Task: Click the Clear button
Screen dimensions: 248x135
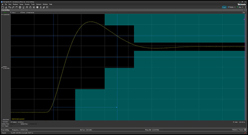Action: (244, 13)
